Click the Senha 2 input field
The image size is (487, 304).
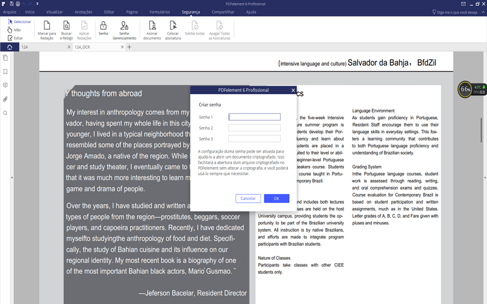click(254, 128)
